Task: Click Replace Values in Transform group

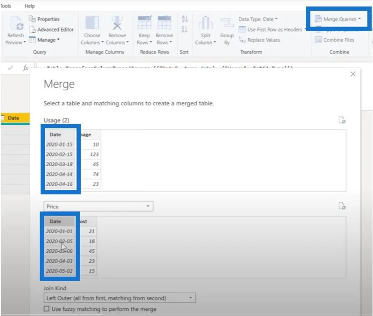Action: [259, 40]
